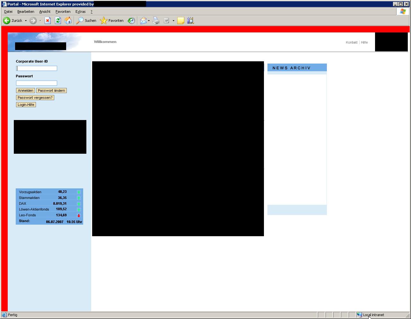This screenshot has height=319, width=411.
Task: Focus the Corporate User-ID input field
Action: (37, 68)
